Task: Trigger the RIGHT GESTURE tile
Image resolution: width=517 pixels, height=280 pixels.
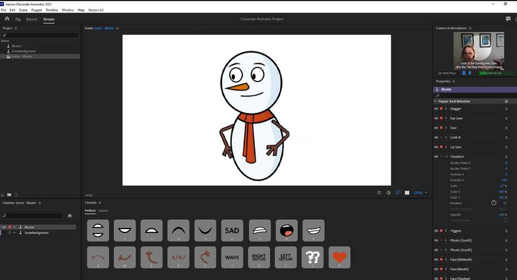Action: click(x=259, y=257)
